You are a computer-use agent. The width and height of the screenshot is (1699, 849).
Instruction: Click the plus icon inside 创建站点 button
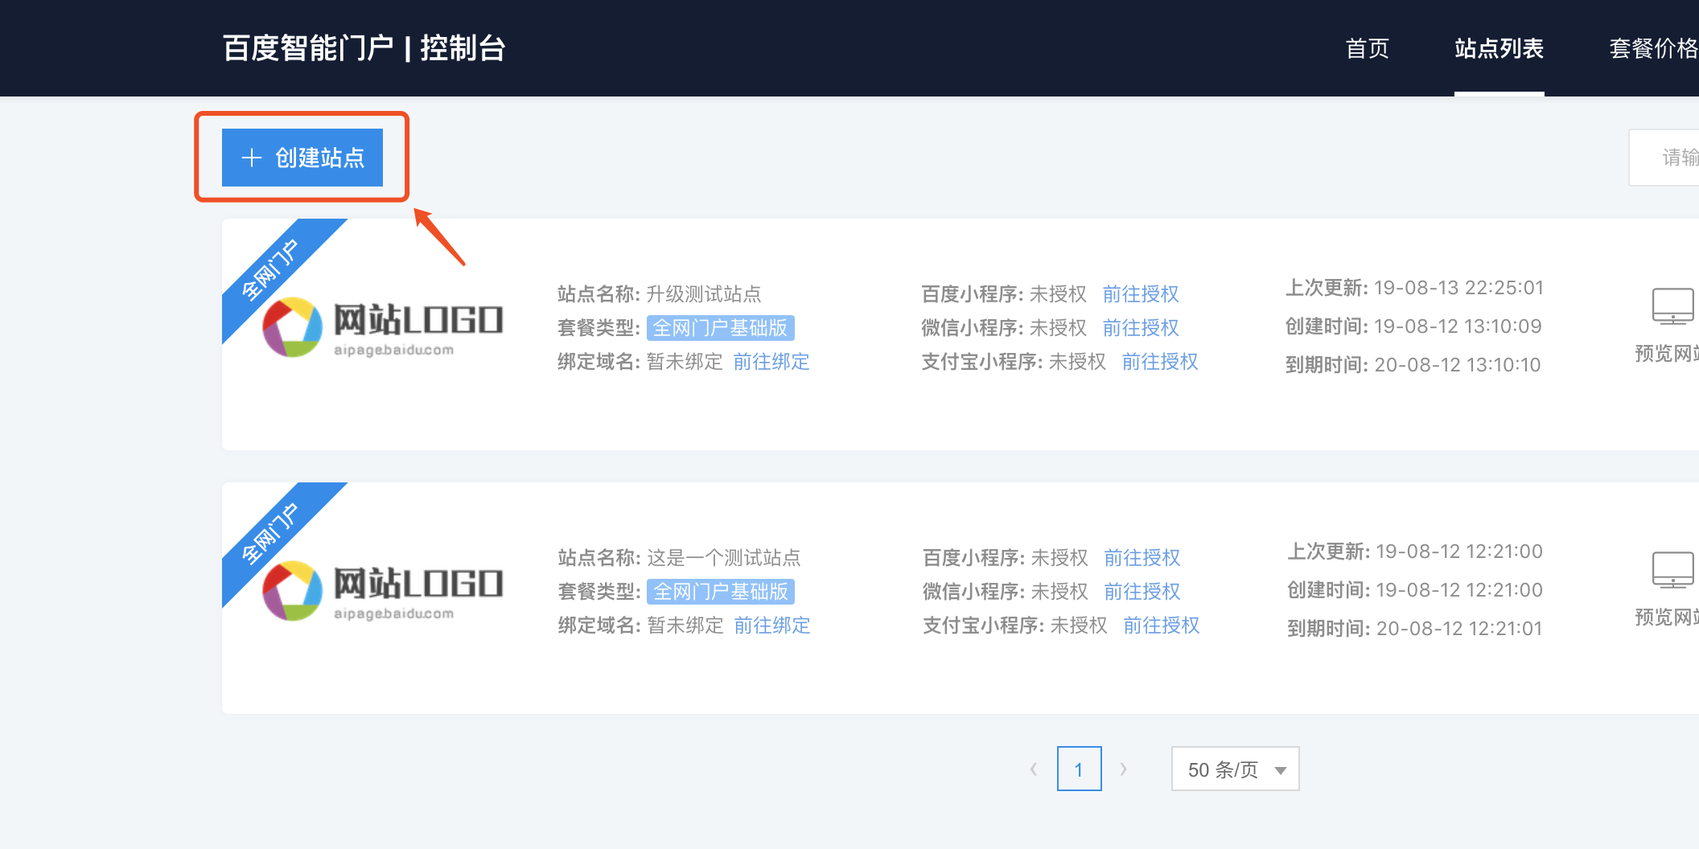[x=250, y=158]
